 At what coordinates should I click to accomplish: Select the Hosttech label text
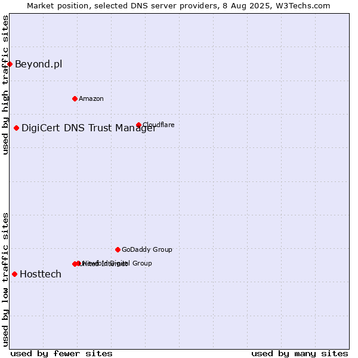pyautogui.click(x=41, y=274)
